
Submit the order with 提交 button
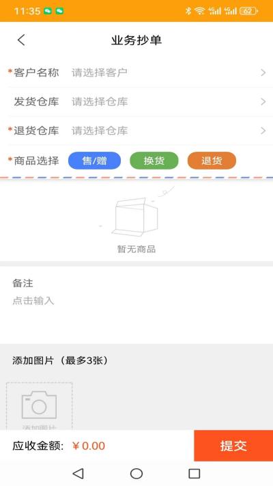tap(233, 446)
